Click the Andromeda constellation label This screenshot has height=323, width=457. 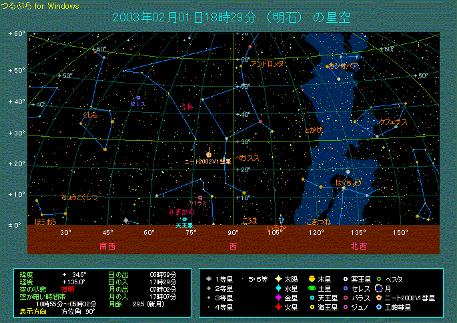pyautogui.click(x=267, y=63)
